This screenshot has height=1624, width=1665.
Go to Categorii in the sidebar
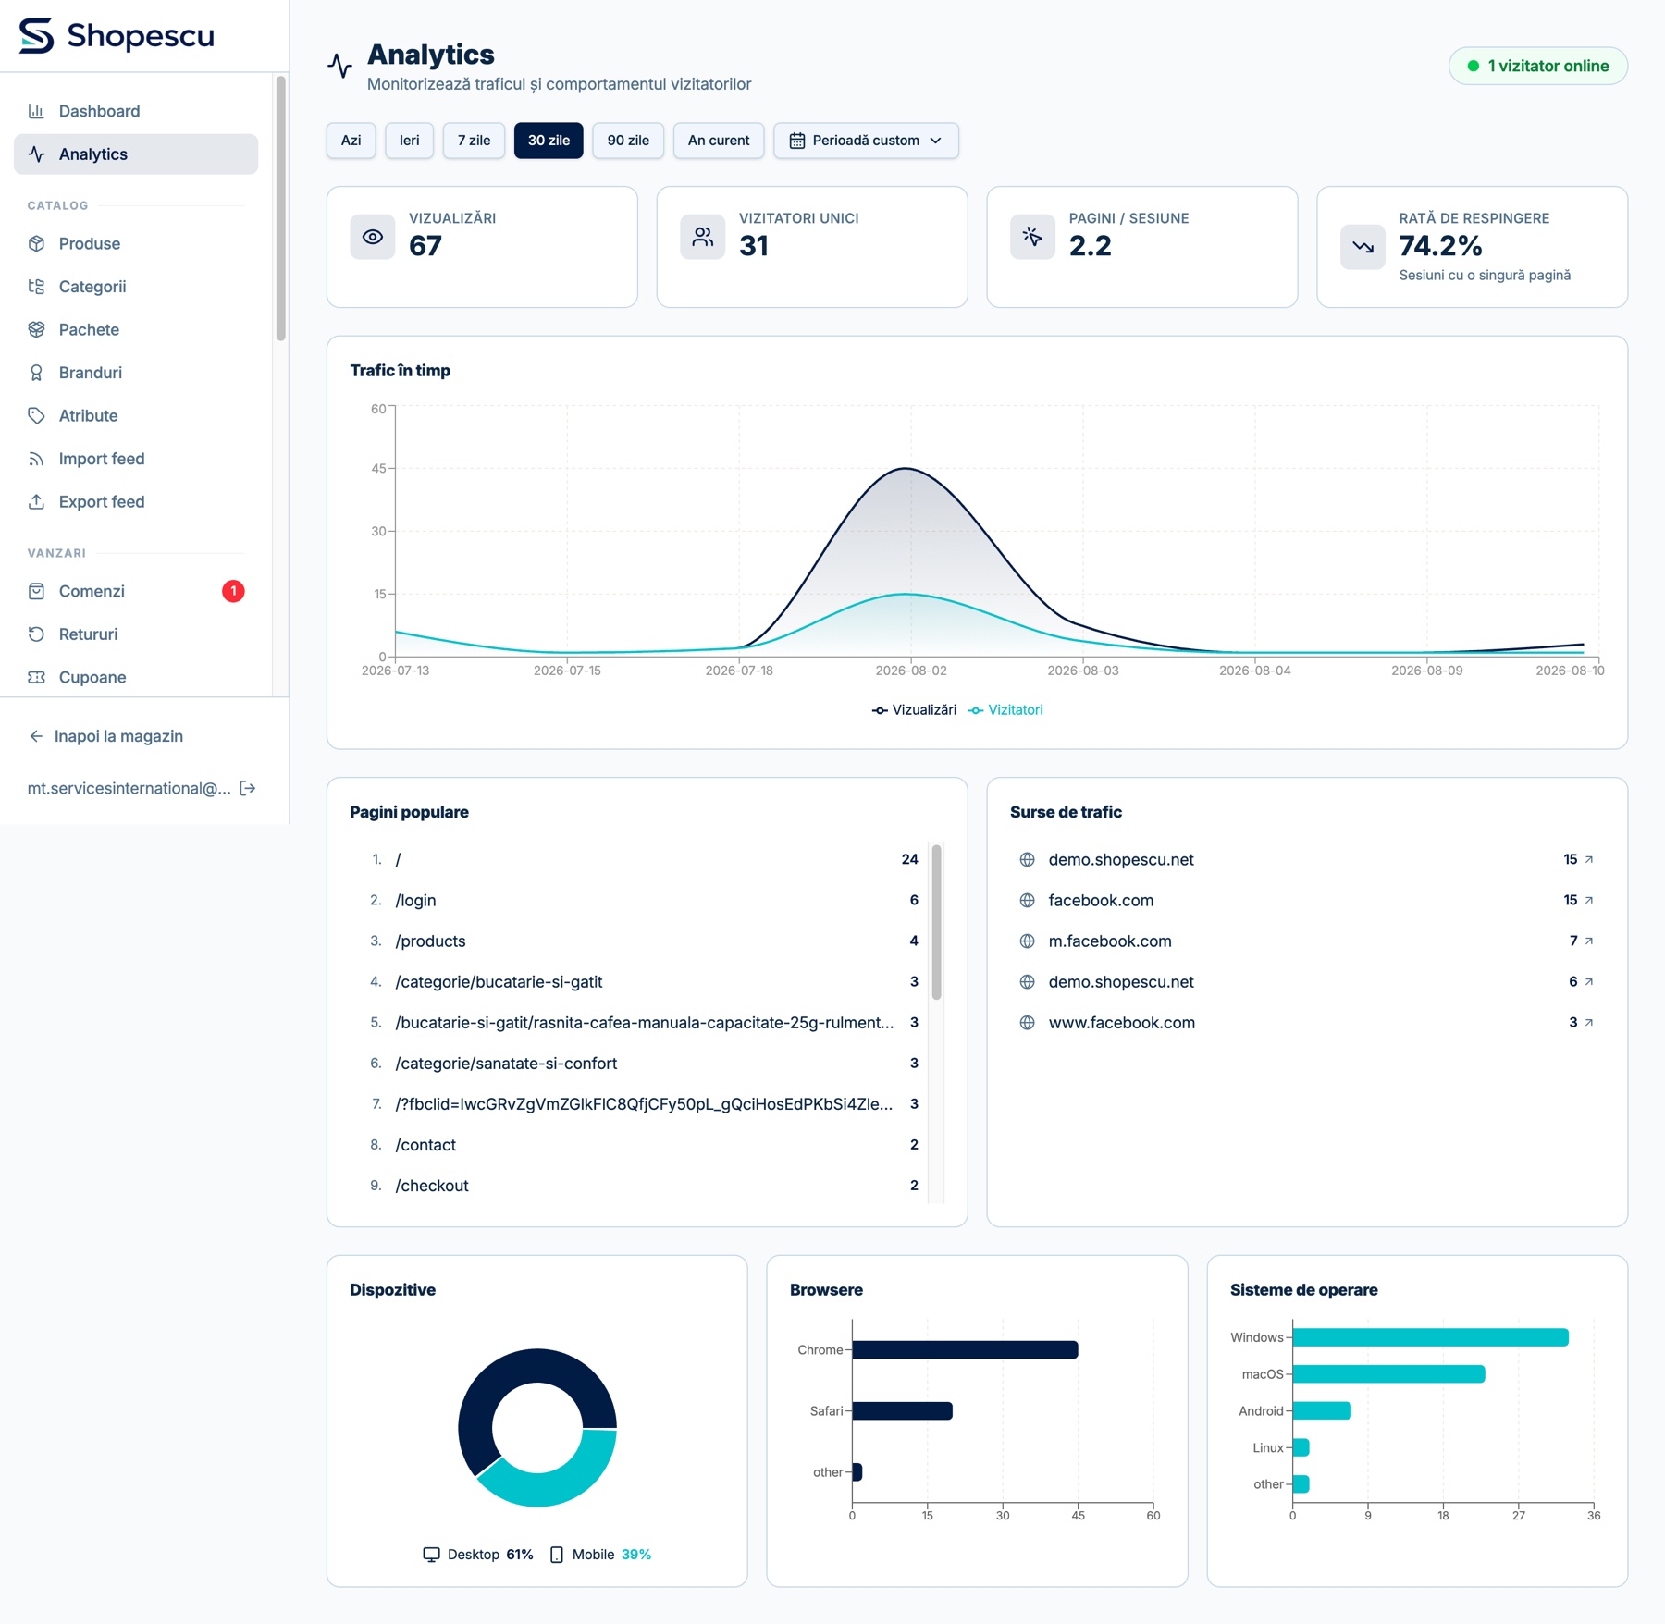coord(136,287)
